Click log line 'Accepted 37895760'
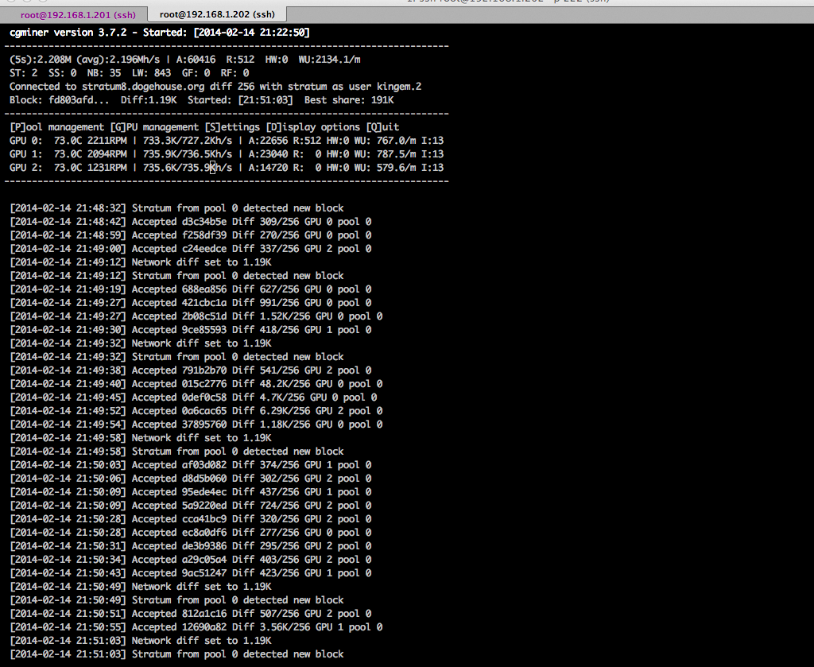The width and height of the screenshot is (814, 667). point(196,424)
